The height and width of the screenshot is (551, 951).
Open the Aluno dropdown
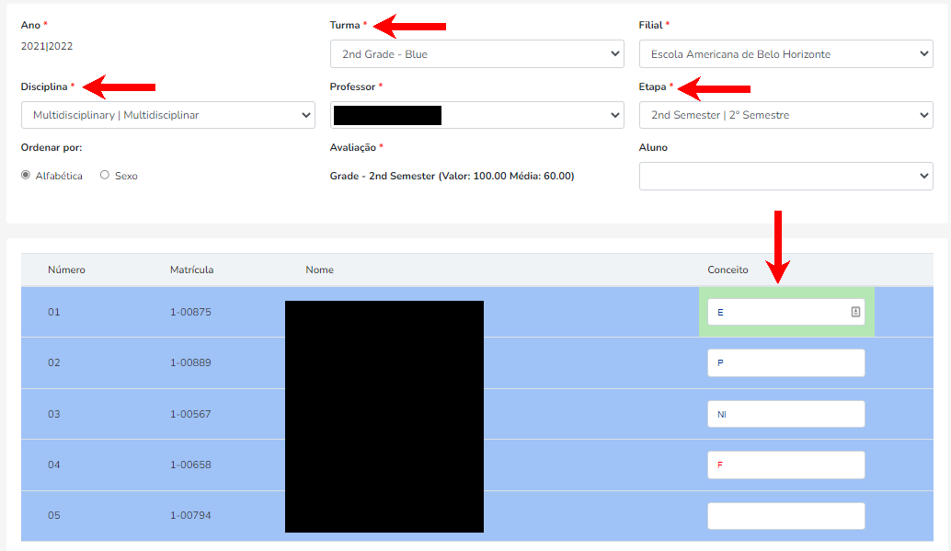pos(785,176)
